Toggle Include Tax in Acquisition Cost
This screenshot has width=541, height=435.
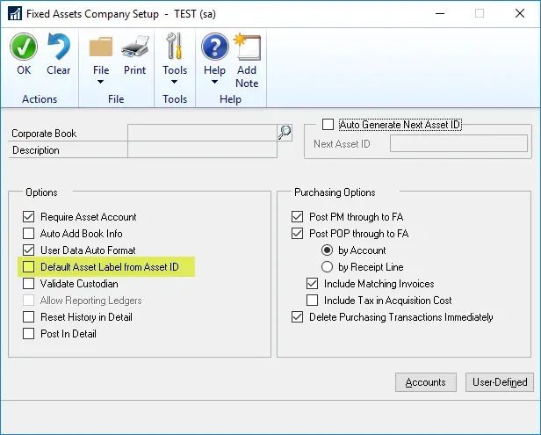pyautogui.click(x=313, y=301)
